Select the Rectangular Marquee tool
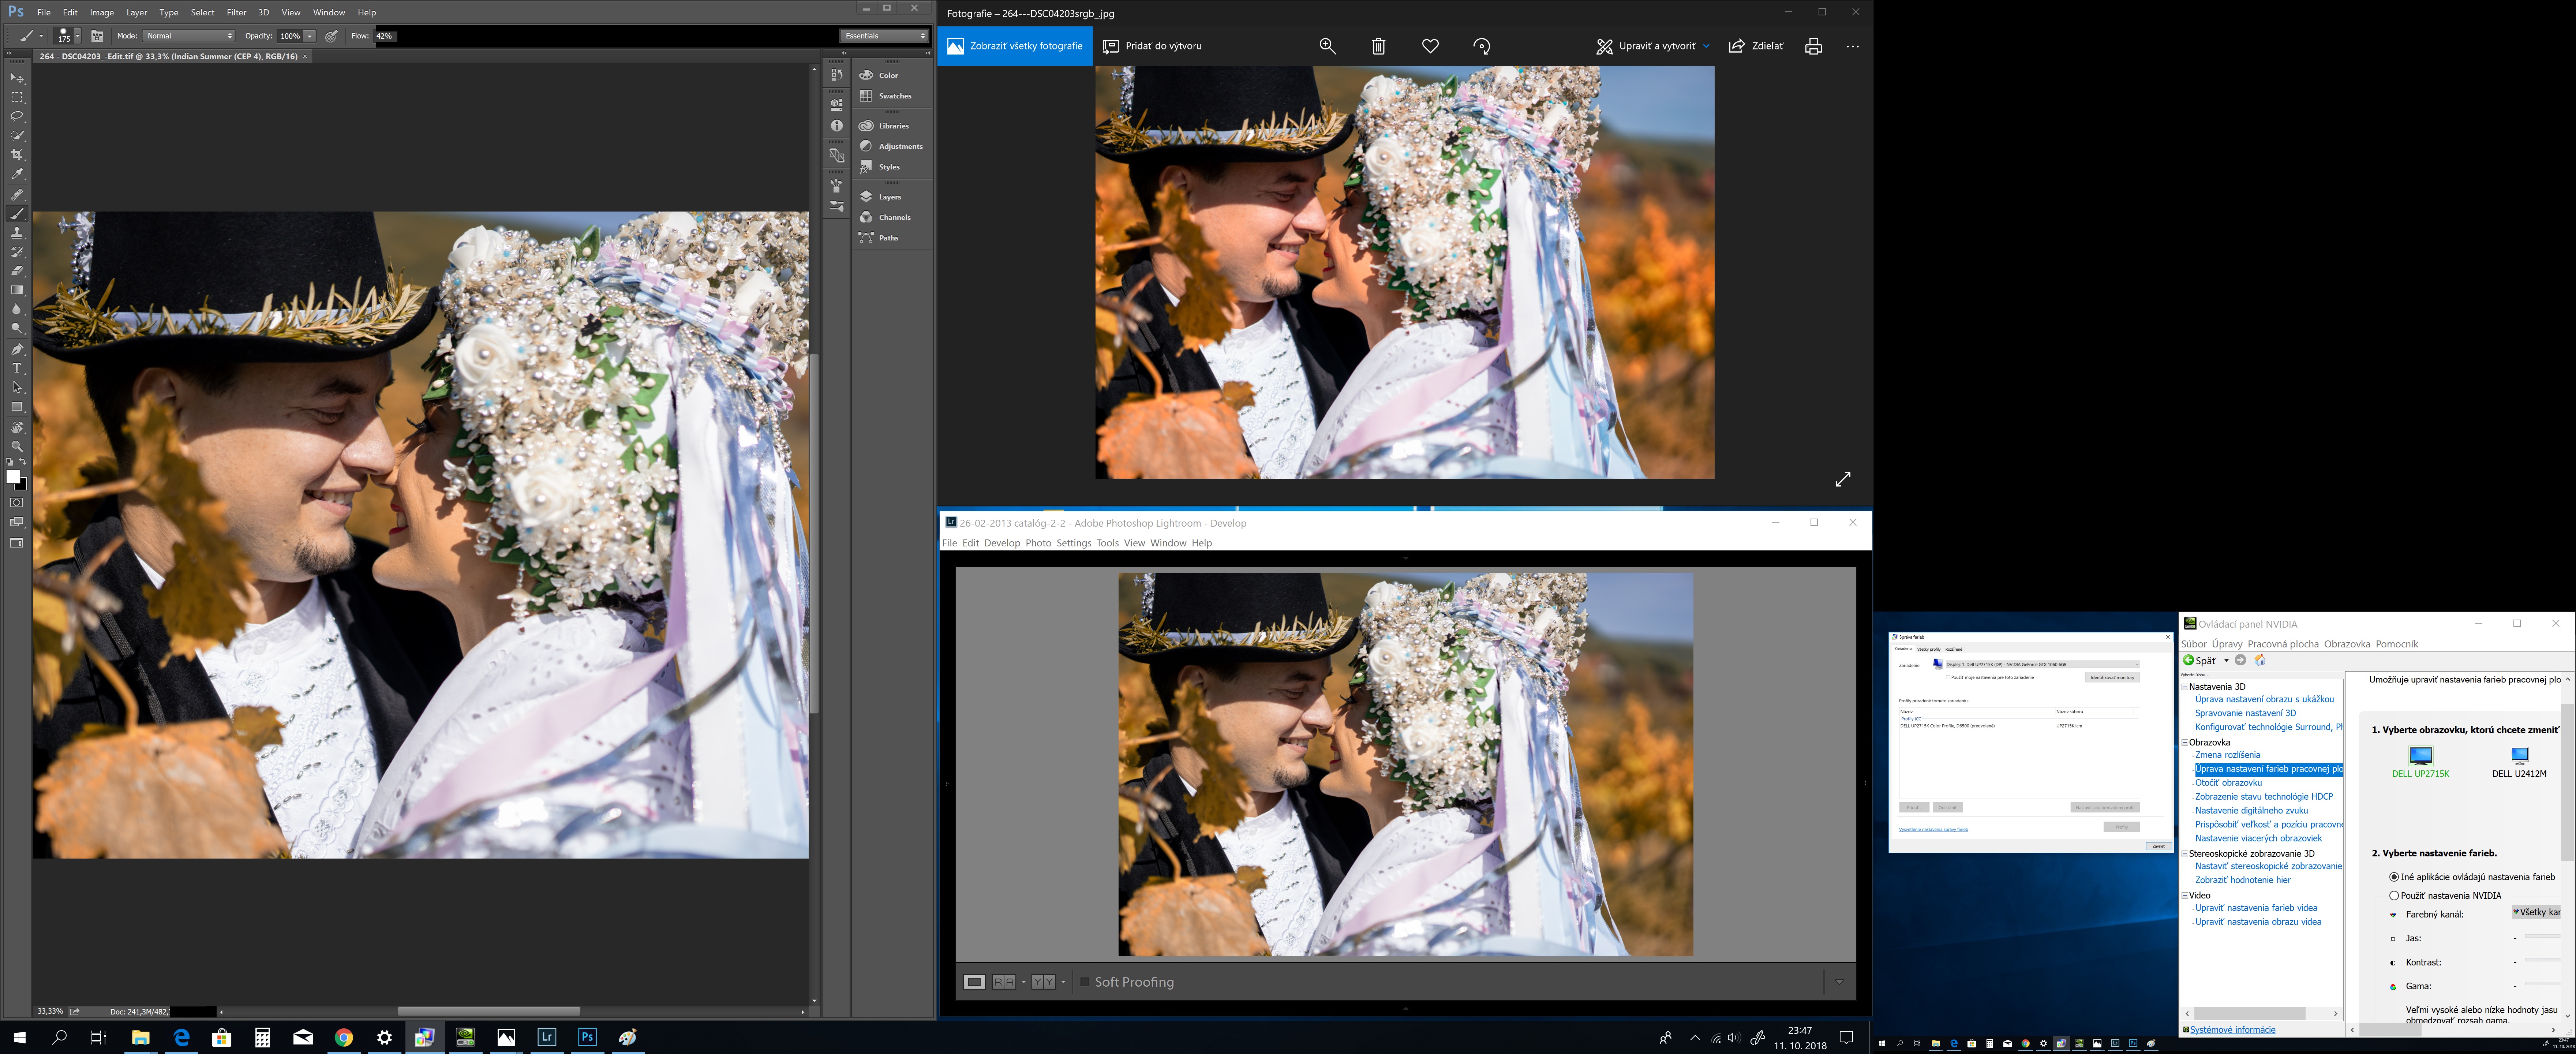This screenshot has width=2576, height=1054. pyautogui.click(x=17, y=97)
